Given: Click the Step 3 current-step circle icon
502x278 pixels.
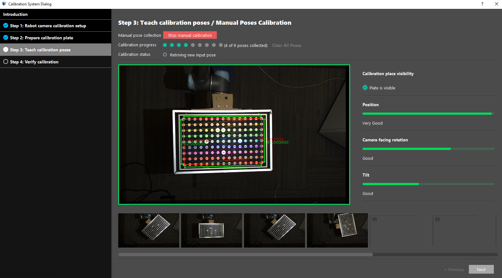Looking at the screenshot, I should point(6,49).
